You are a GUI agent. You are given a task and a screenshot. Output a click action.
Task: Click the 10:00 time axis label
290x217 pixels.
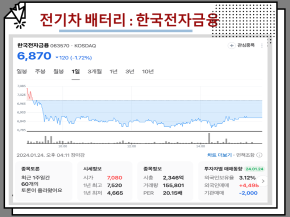pyautogui.click(x=62, y=146)
